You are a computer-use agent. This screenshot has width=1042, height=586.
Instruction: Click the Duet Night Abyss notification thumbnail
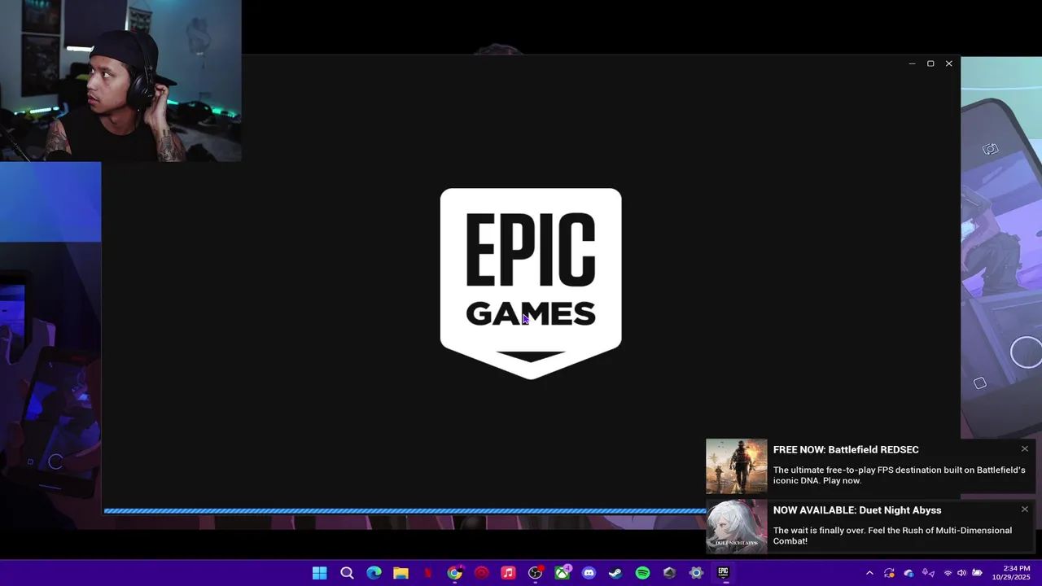click(x=737, y=527)
